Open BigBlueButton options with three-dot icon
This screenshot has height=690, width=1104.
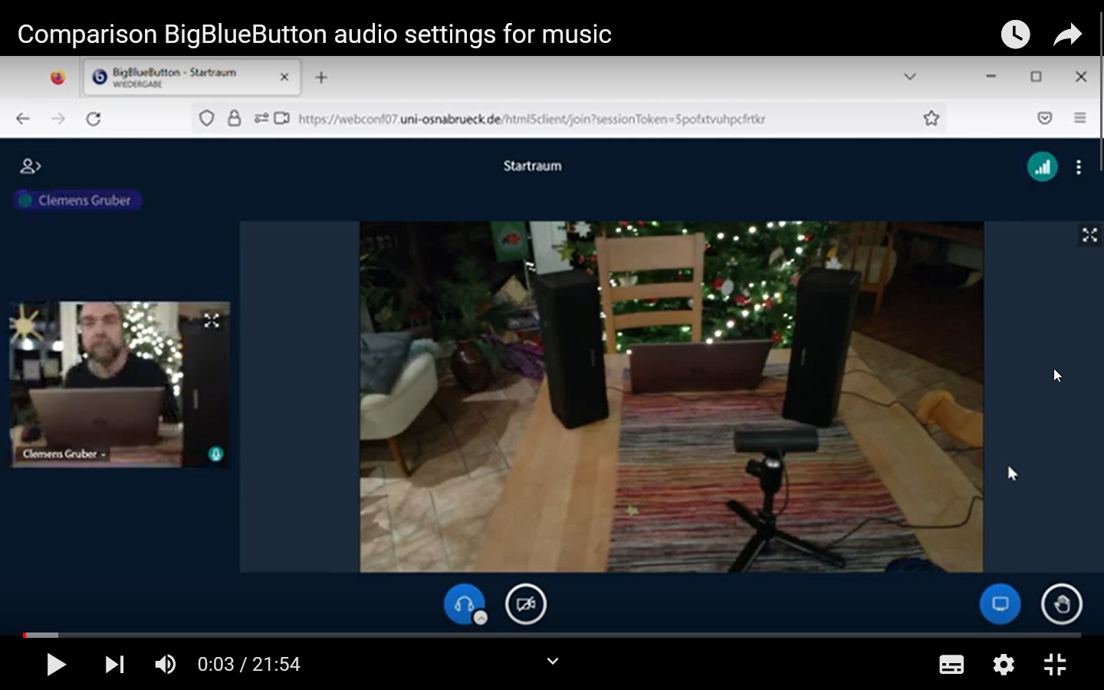click(1079, 166)
